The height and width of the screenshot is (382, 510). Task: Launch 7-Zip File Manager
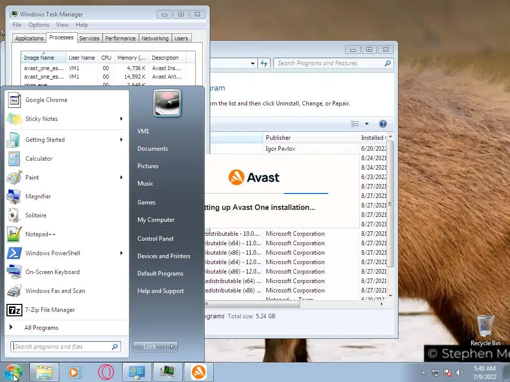(67, 310)
